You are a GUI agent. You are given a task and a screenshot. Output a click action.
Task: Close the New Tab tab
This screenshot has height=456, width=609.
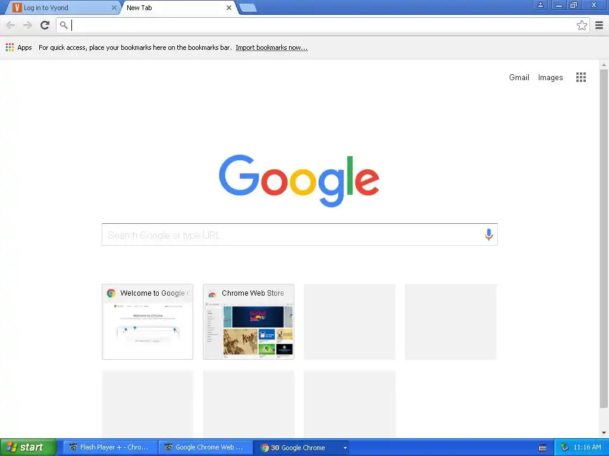pos(229,8)
